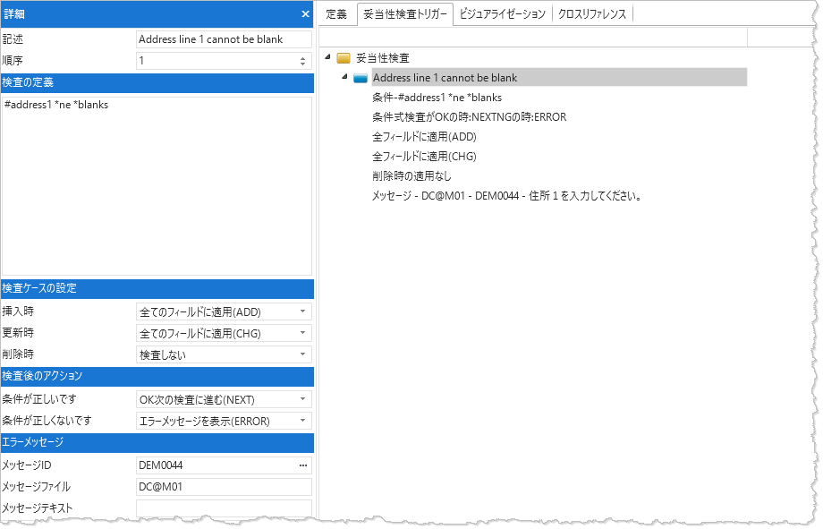Click the ellipsis button beside メッセージID

point(303,465)
